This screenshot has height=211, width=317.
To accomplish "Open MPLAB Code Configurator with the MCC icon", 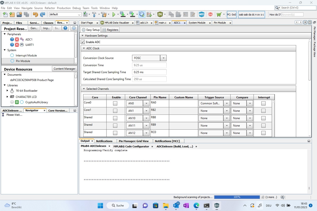I will 202,14.
